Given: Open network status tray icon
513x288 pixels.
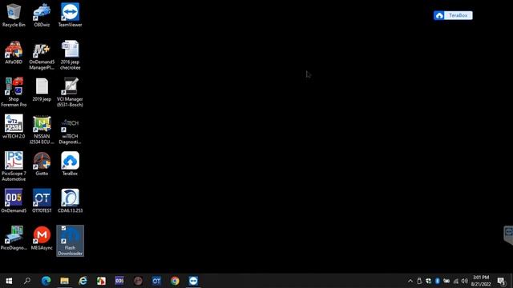Looking at the screenshot, I should click(456, 281).
